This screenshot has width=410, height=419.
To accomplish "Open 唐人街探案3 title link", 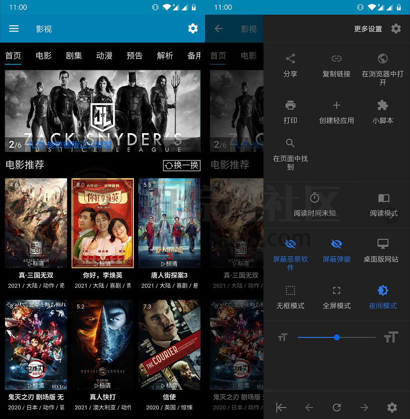I will pos(169,275).
